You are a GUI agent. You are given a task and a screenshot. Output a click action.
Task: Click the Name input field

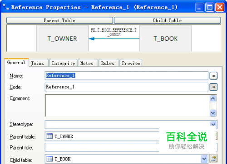pyautogui.click(x=127, y=75)
